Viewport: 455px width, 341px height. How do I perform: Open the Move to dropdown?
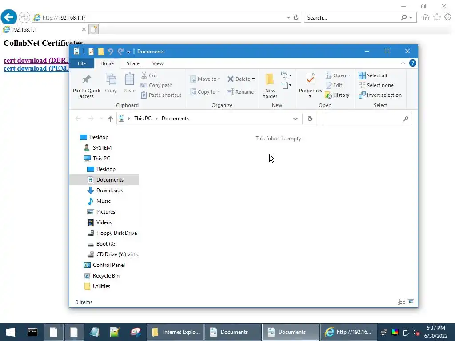coord(205,79)
